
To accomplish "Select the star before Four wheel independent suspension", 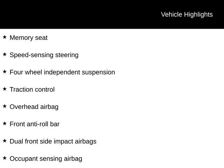I will pos(5,71).
